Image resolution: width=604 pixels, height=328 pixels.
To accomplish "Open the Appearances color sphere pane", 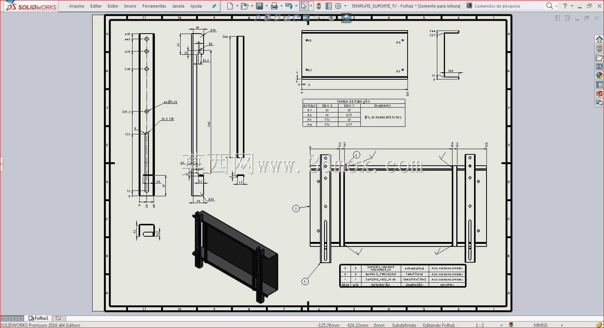I will click(x=599, y=75).
